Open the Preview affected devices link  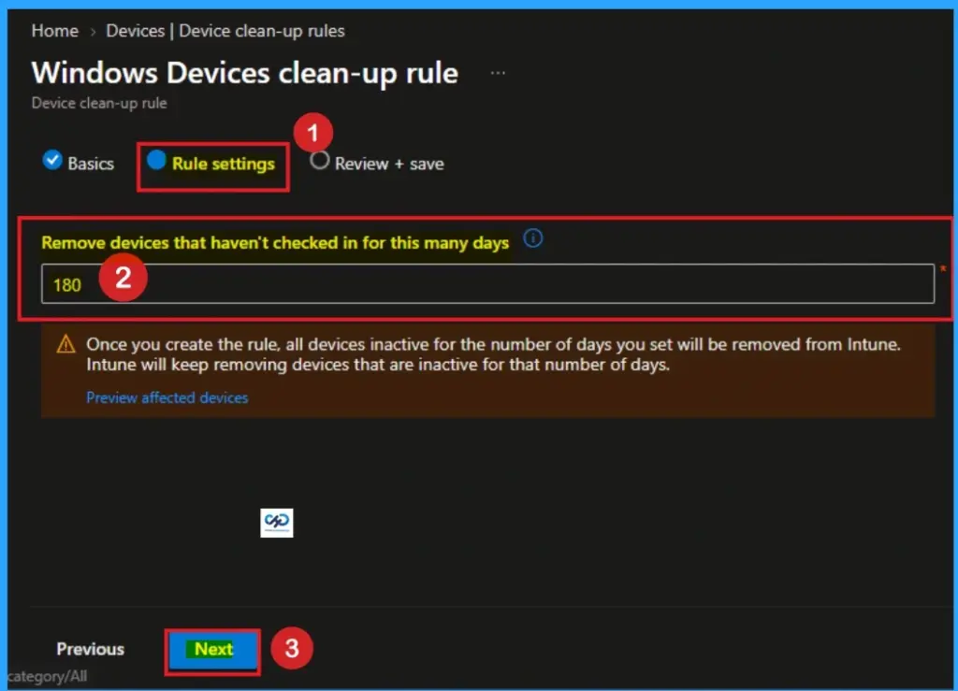point(167,397)
